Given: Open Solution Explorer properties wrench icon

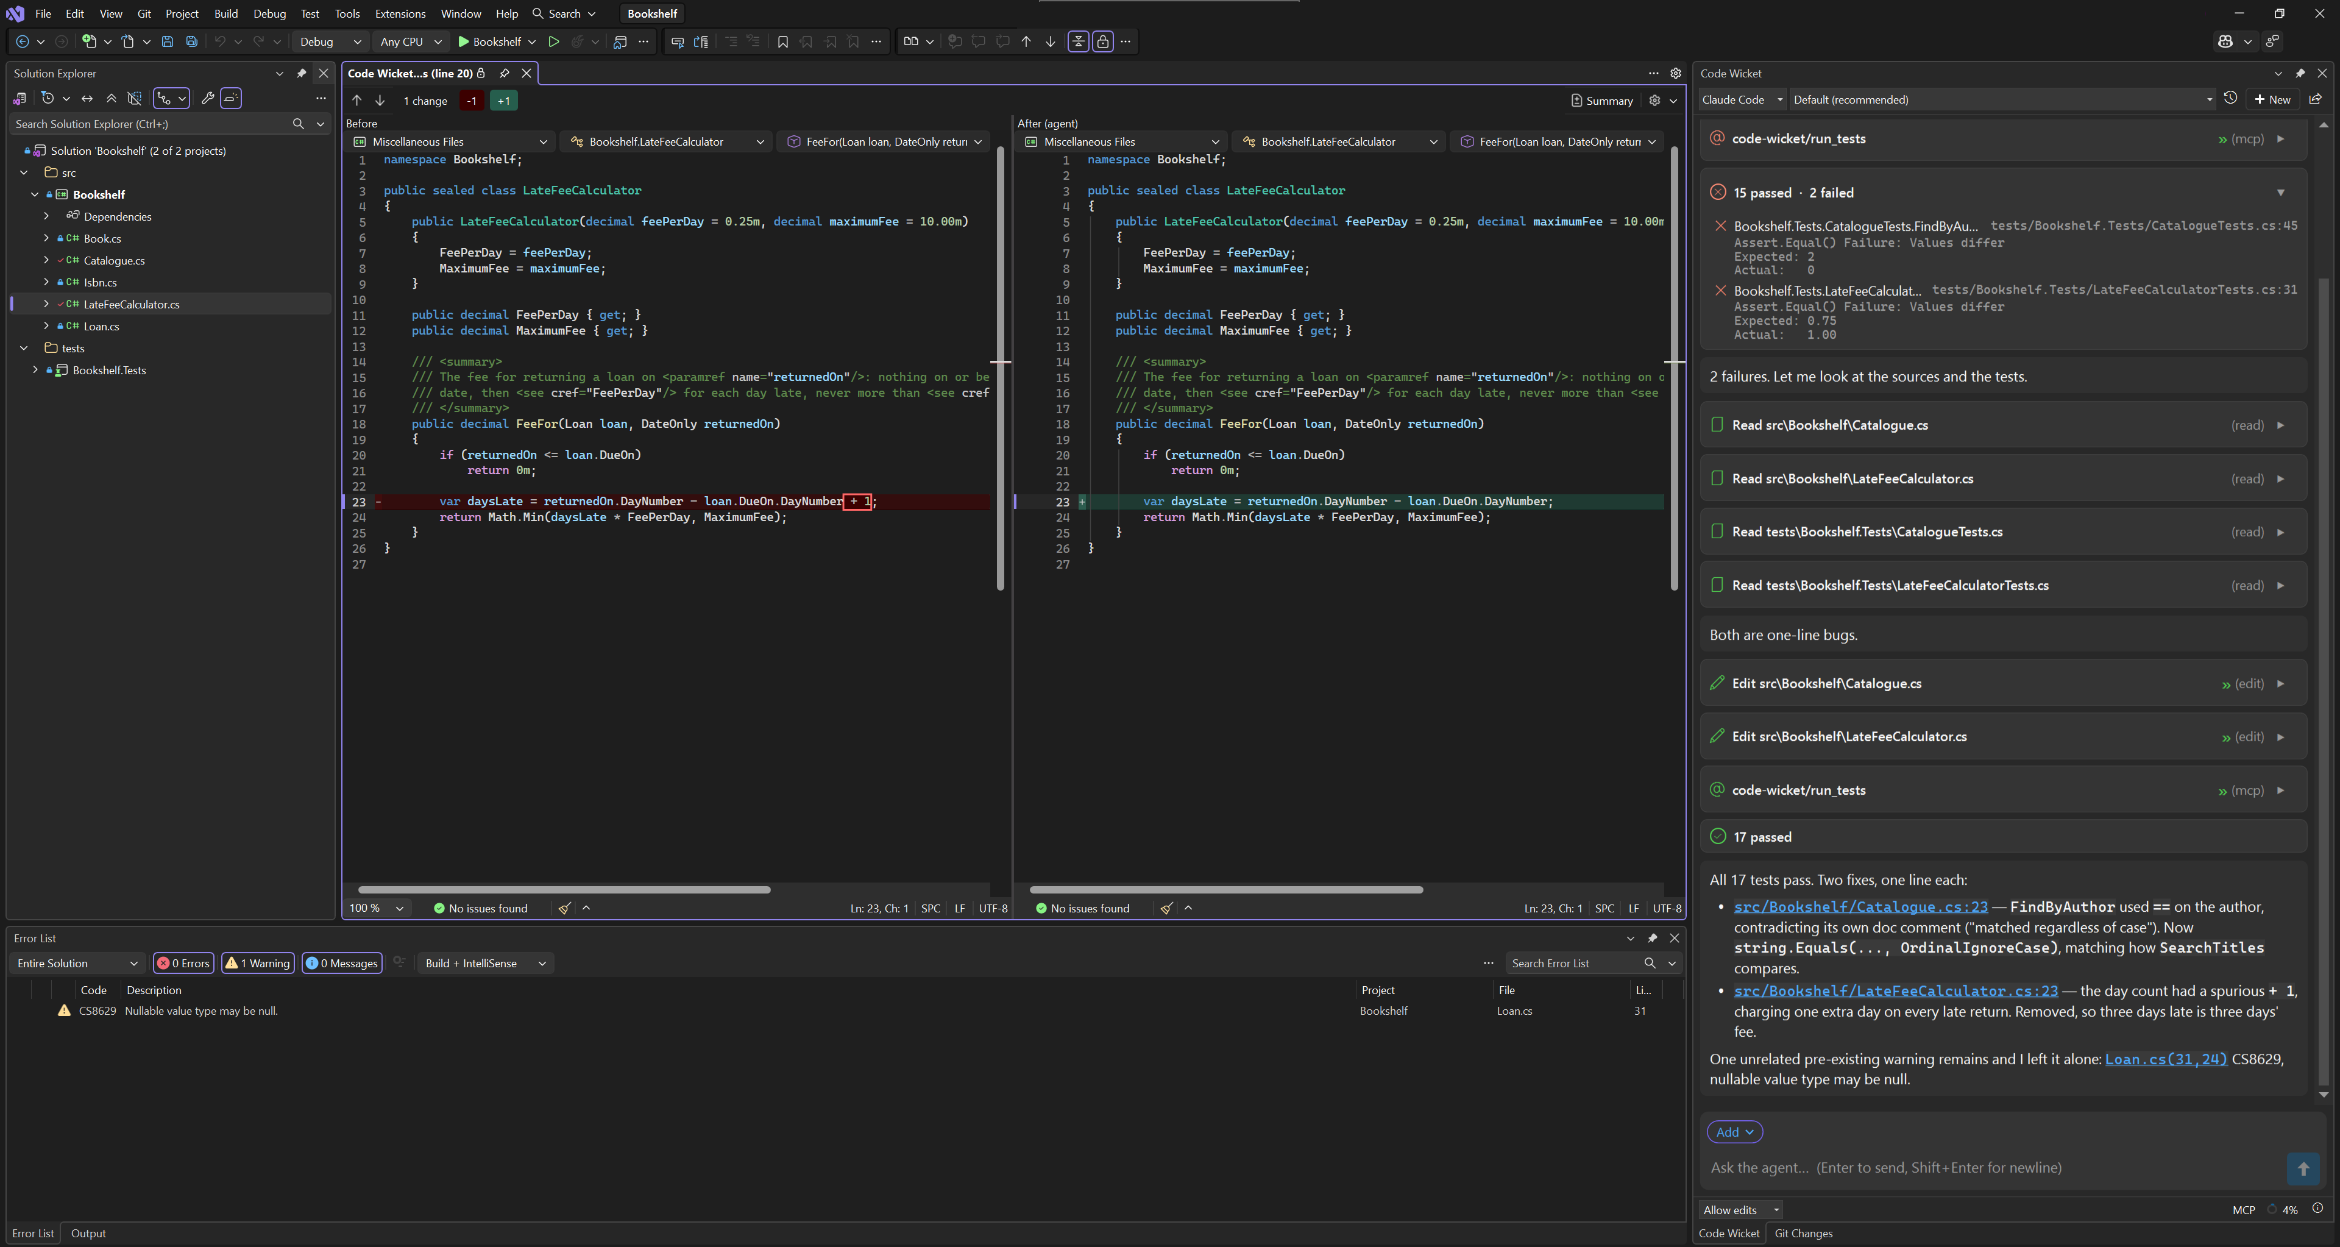Looking at the screenshot, I should pos(207,98).
